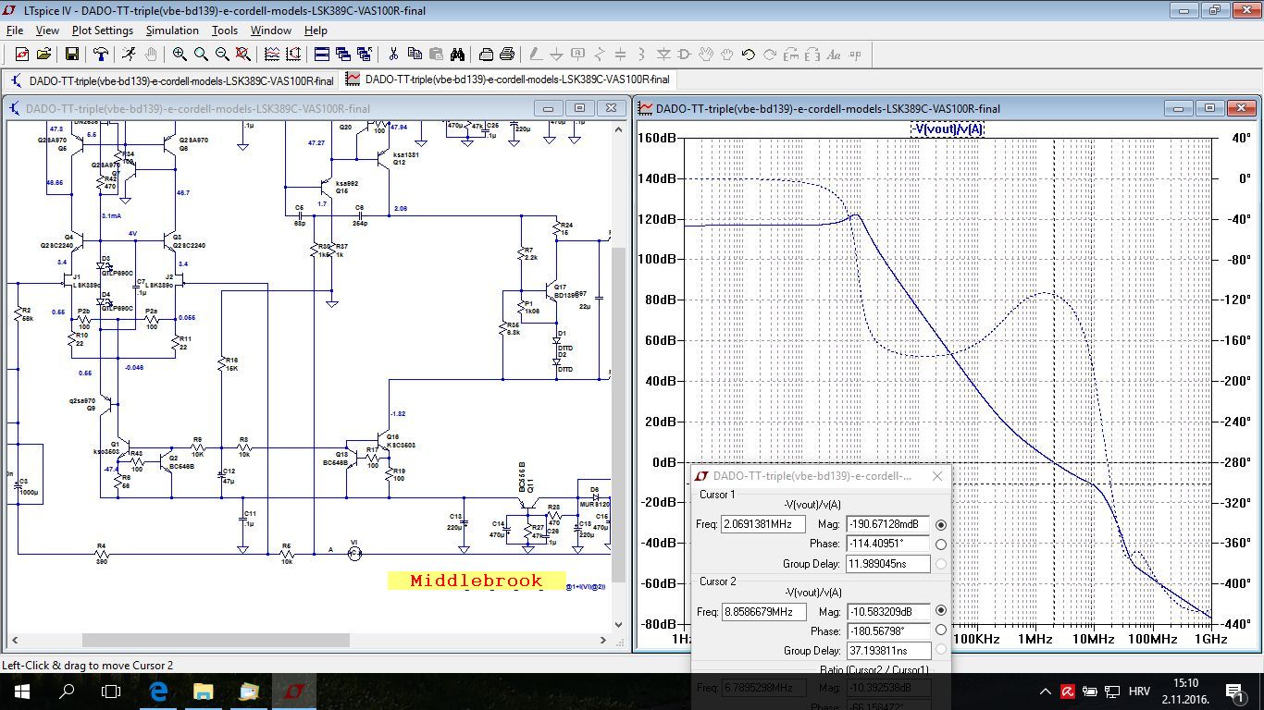Click Cursor 1 Phase value field
The image size is (1264, 710).
click(888, 545)
